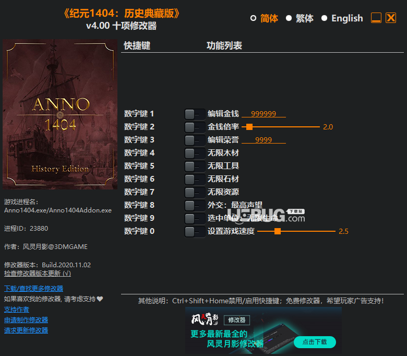Click the 数字键 4 hotkey label
The image size is (407, 356).
pyautogui.click(x=139, y=152)
